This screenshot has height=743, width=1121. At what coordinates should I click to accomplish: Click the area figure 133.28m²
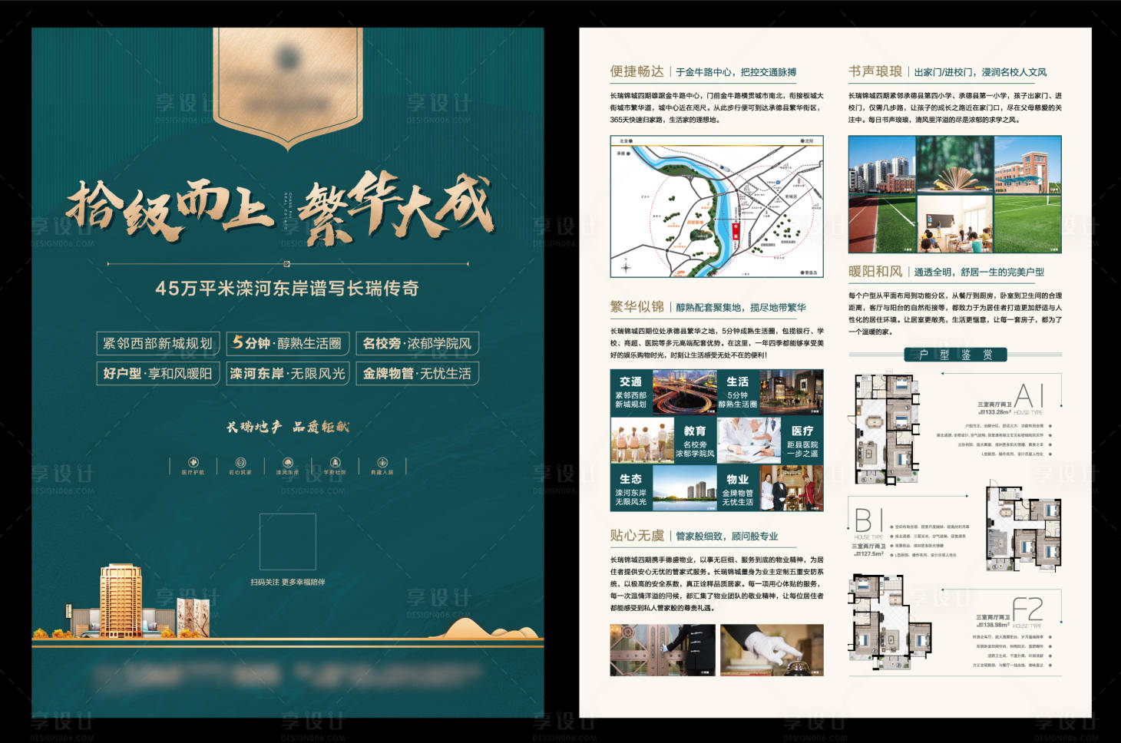(x=997, y=412)
